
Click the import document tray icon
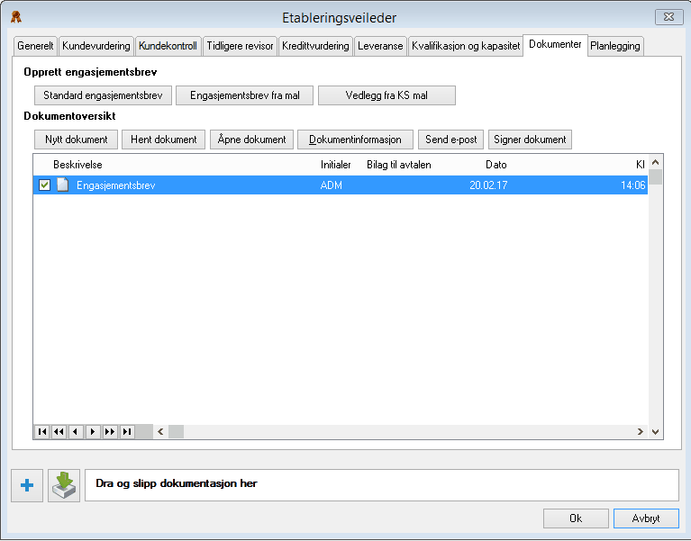[64, 485]
